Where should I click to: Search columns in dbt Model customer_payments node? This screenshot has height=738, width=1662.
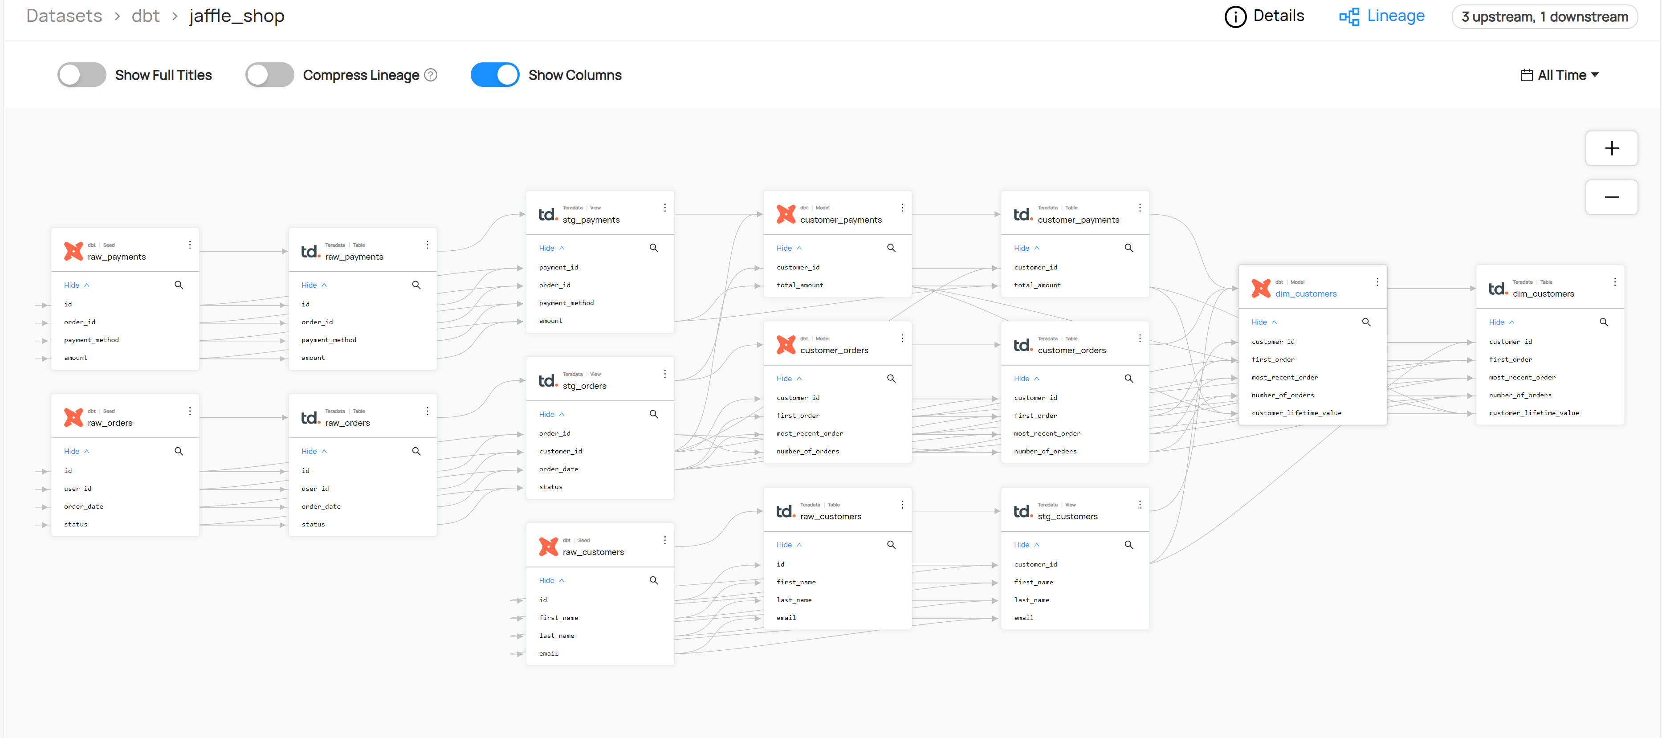[x=891, y=248]
